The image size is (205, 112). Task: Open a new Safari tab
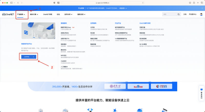pos(198,3)
